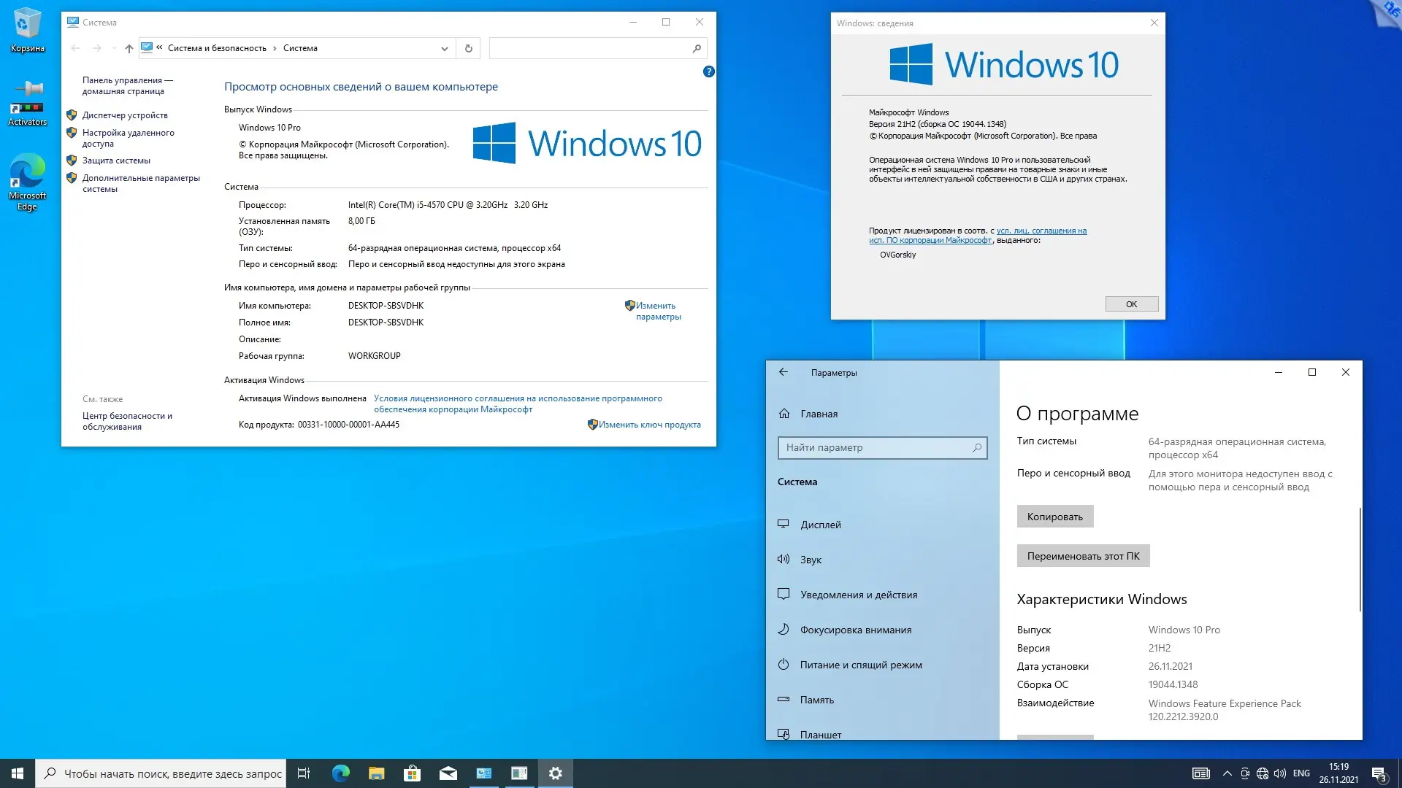The width and height of the screenshot is (1402, 788).
Task: Expand the address bar history dropdown
Action: pyautogui.click(x=444, y=48)
